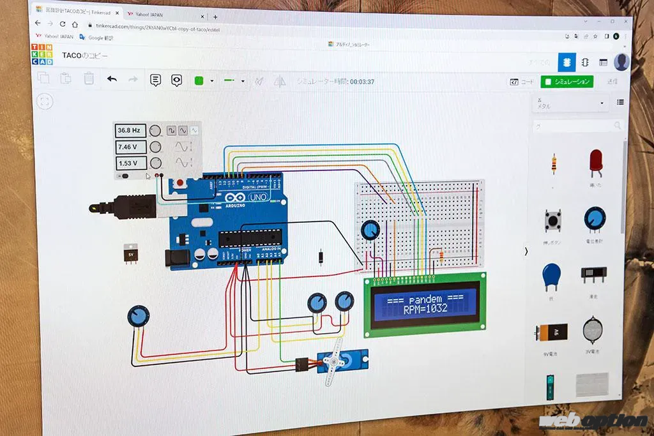Click the trash delete icon
The width and height of the screenshot is (654, 436).
click(x=89, y=79)
